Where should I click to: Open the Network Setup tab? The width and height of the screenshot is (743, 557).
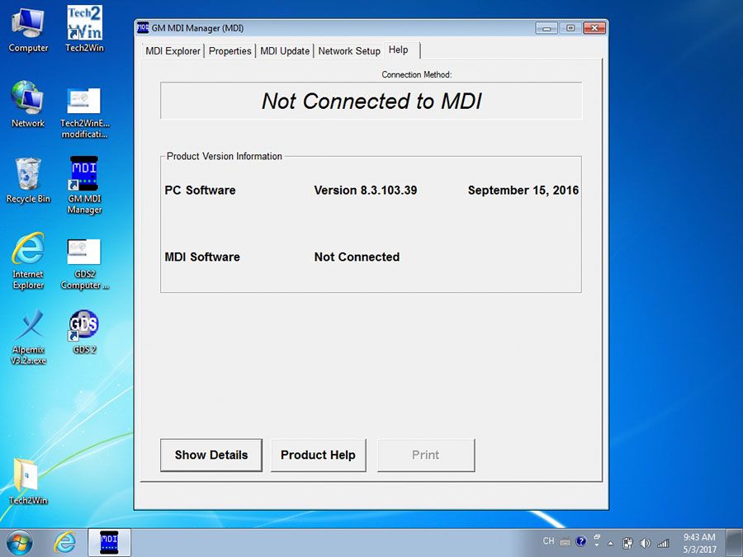348,50
